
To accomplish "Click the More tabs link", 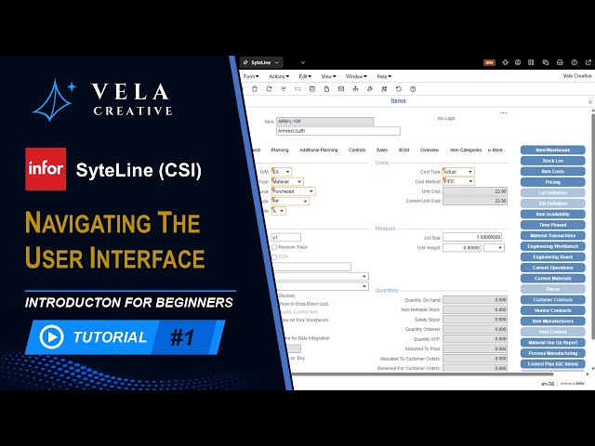I will click(496, 151).
